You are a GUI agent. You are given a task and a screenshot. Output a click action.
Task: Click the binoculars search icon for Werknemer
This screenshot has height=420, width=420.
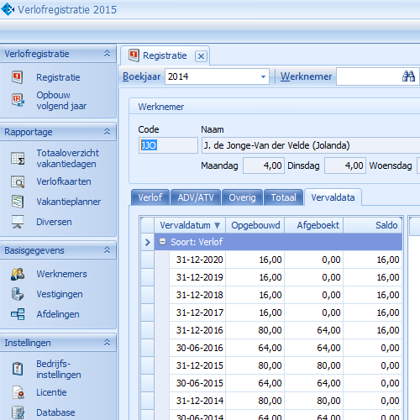point(408,76)
